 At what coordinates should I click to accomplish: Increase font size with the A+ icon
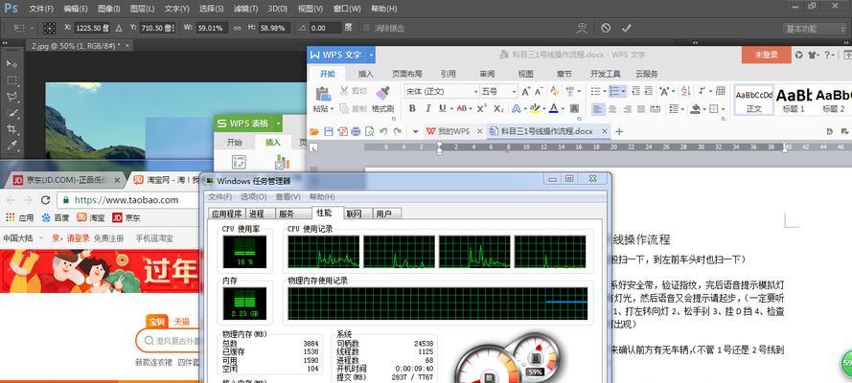pyautogui.click(x=525, y=91)
